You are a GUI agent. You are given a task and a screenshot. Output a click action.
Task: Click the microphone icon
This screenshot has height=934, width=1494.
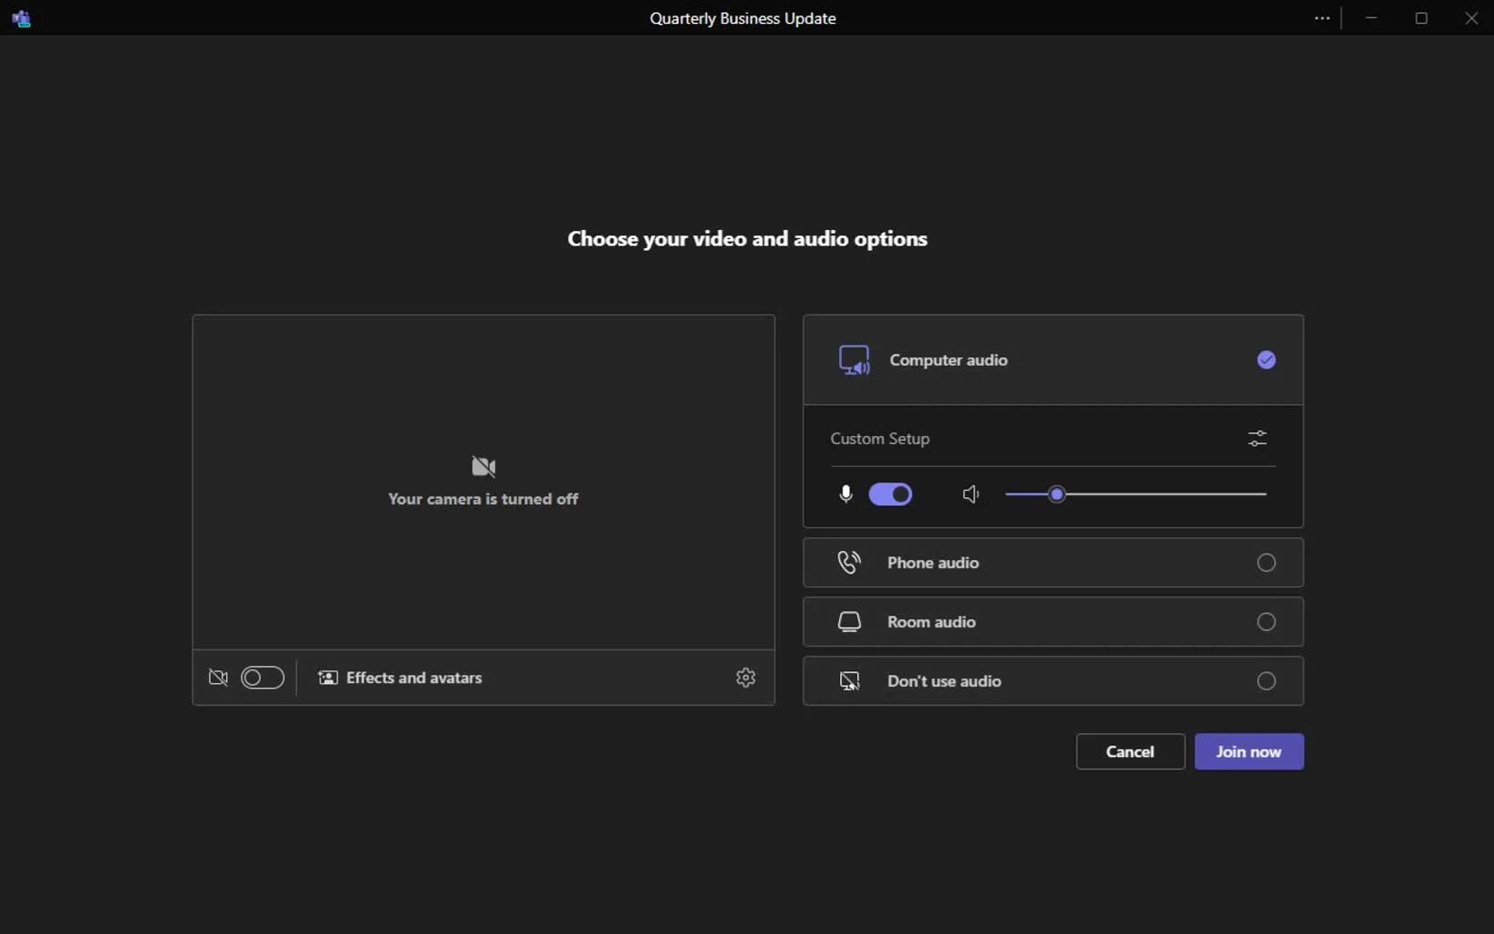(846, 494)
